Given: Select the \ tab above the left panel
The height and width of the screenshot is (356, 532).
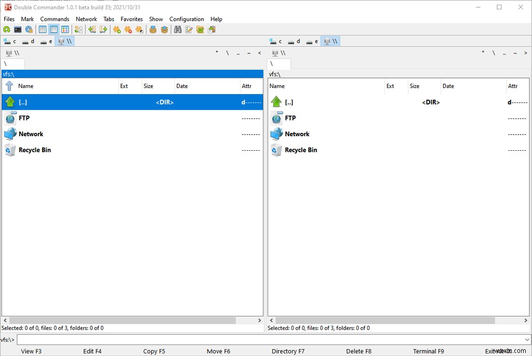Looking at the screenshot, I should coord(13,63).
